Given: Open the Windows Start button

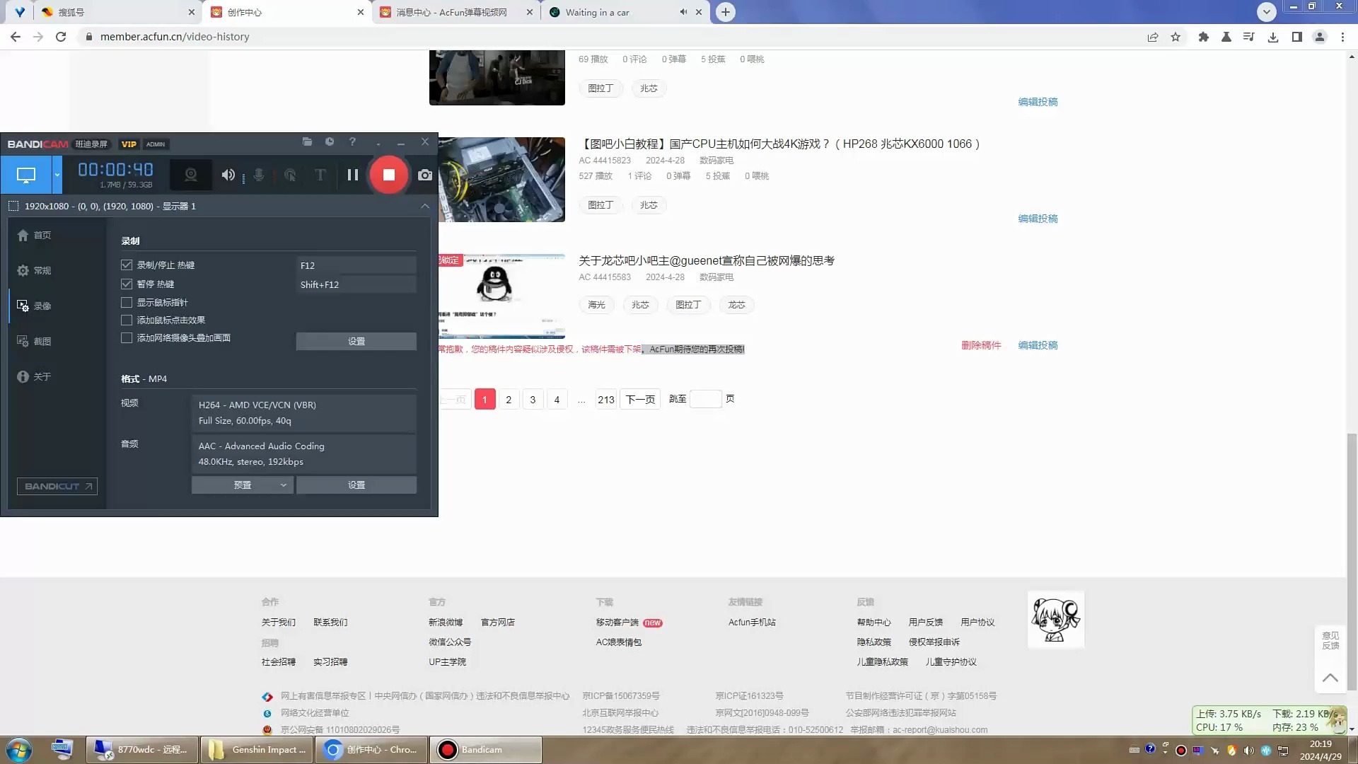Looking at the screenshot, I should point(19,750).
